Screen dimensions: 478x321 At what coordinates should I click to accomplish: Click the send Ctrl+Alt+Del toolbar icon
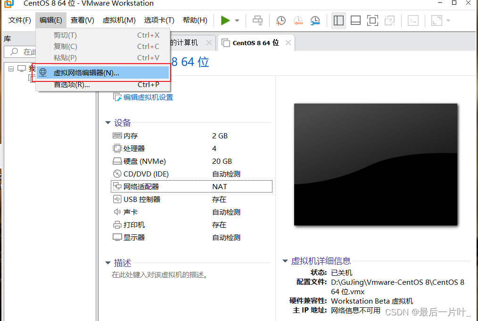click(257, 20)
